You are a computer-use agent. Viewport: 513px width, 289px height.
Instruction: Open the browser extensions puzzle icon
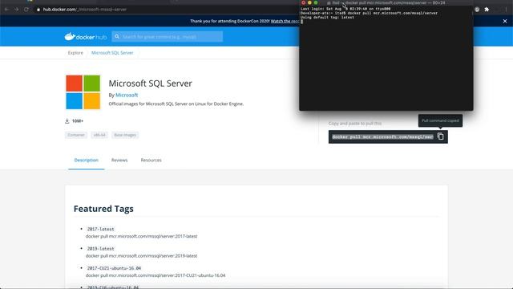(487, 10)
